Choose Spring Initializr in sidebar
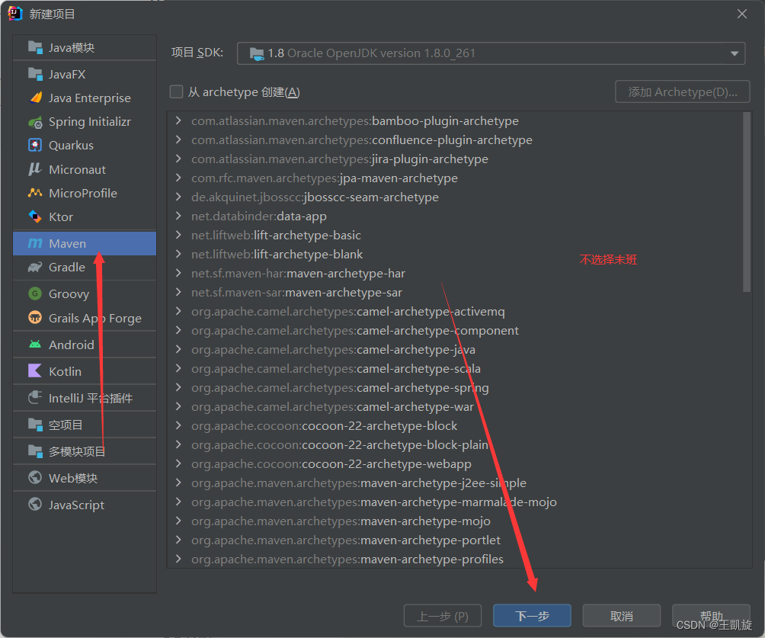765x638 pixels. click(85, 121)
